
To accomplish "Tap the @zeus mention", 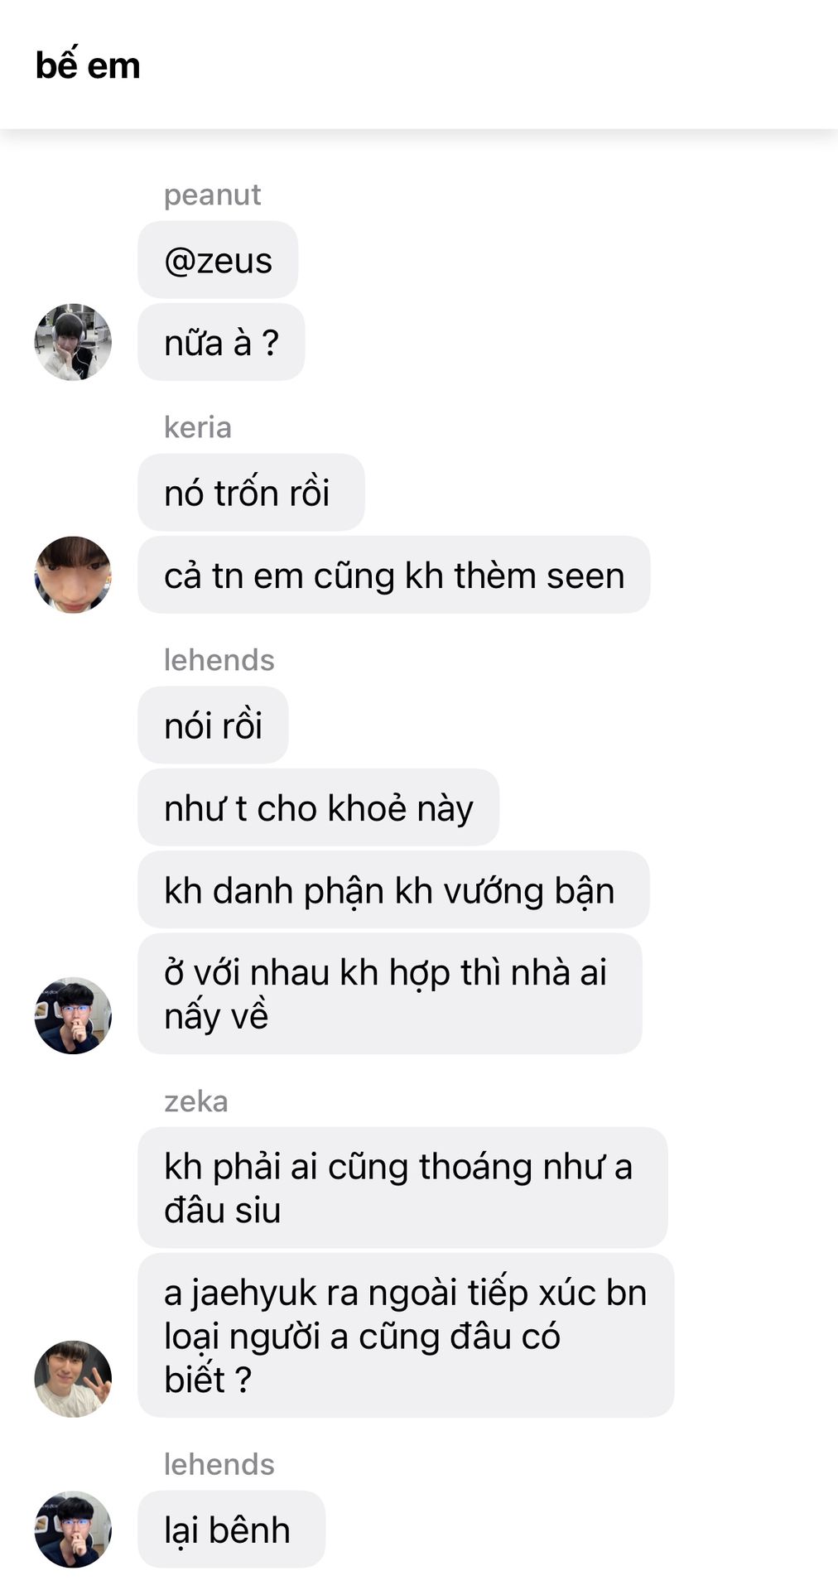I will click(x=218, y=260).
